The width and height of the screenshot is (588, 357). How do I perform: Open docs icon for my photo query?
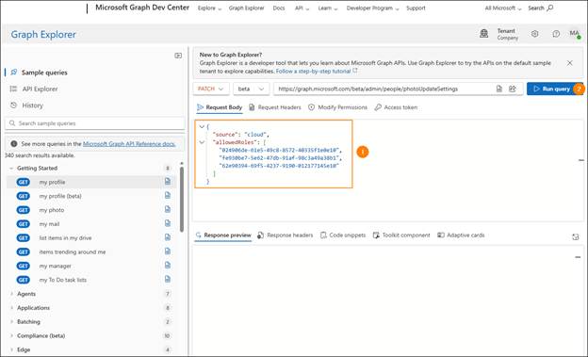(x=168, y=209)
